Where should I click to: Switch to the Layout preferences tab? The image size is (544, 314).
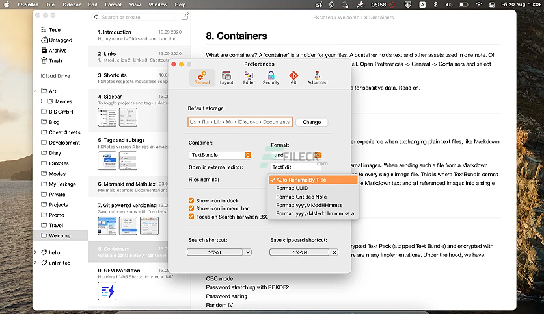[x=226, y=78]
